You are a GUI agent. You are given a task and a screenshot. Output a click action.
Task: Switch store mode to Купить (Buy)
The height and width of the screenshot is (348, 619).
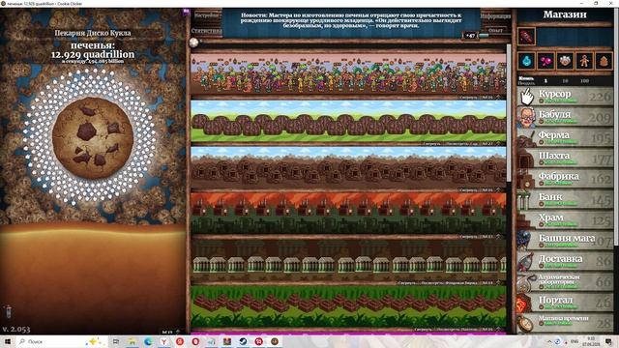(x=526, y=78)
